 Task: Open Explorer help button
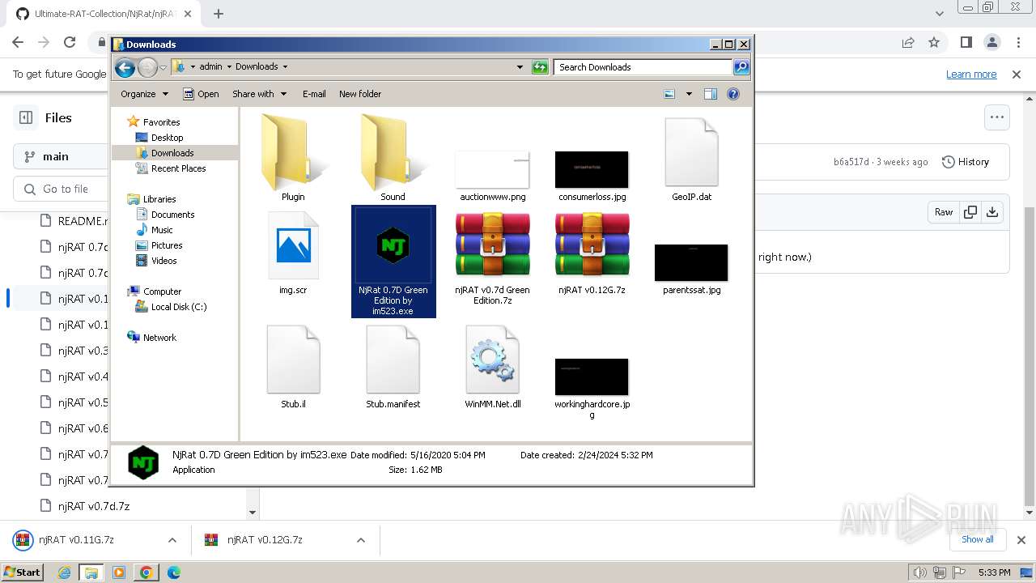click(x=733, y=94)
